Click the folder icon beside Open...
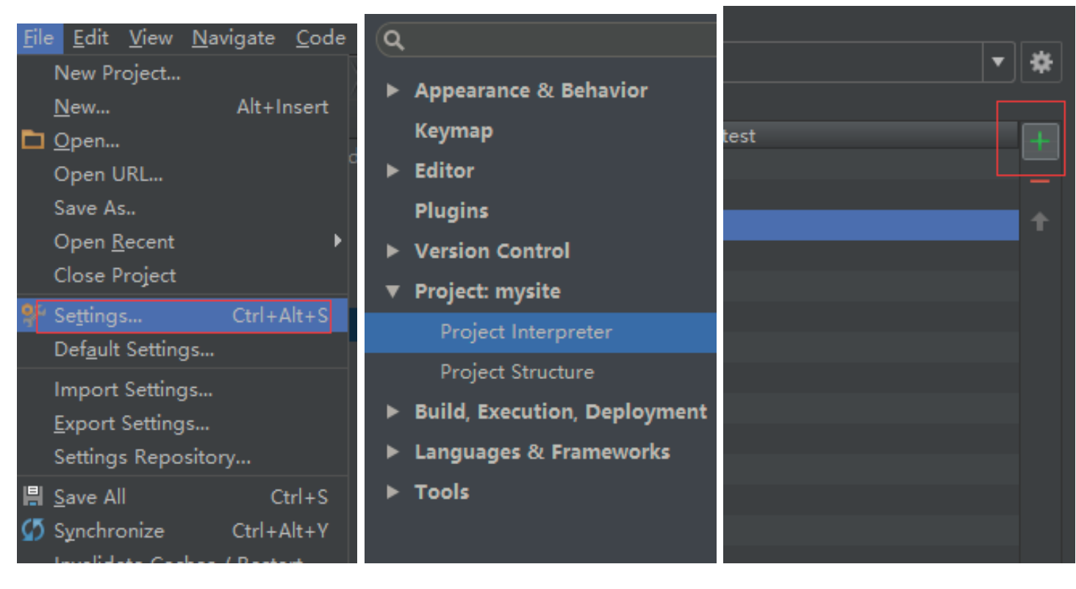The image size is (1076, 589). 33,140
